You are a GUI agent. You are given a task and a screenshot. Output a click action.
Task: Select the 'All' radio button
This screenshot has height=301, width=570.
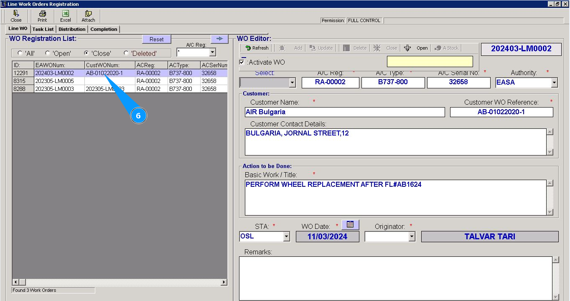(20, 53)
